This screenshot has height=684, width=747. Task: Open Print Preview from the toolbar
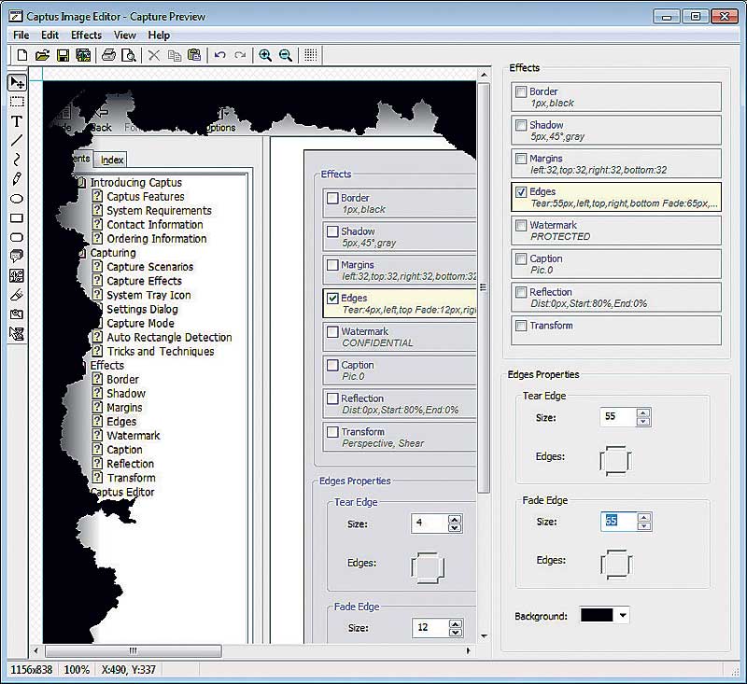coord(129,55)
